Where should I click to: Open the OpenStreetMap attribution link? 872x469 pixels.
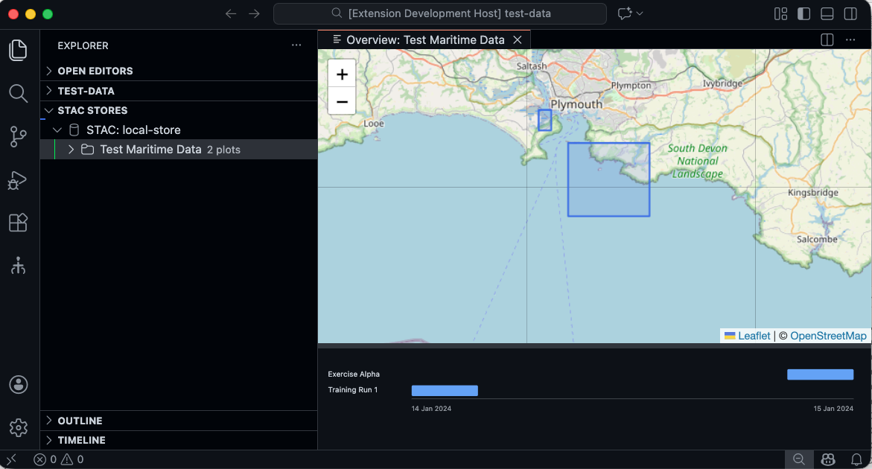[x=828, y=336]
